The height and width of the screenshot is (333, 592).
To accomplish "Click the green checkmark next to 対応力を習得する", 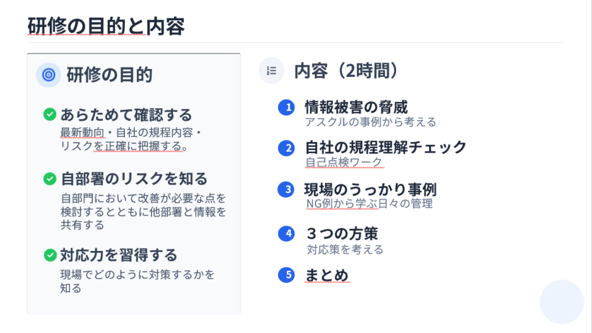I will pos(50,255).
